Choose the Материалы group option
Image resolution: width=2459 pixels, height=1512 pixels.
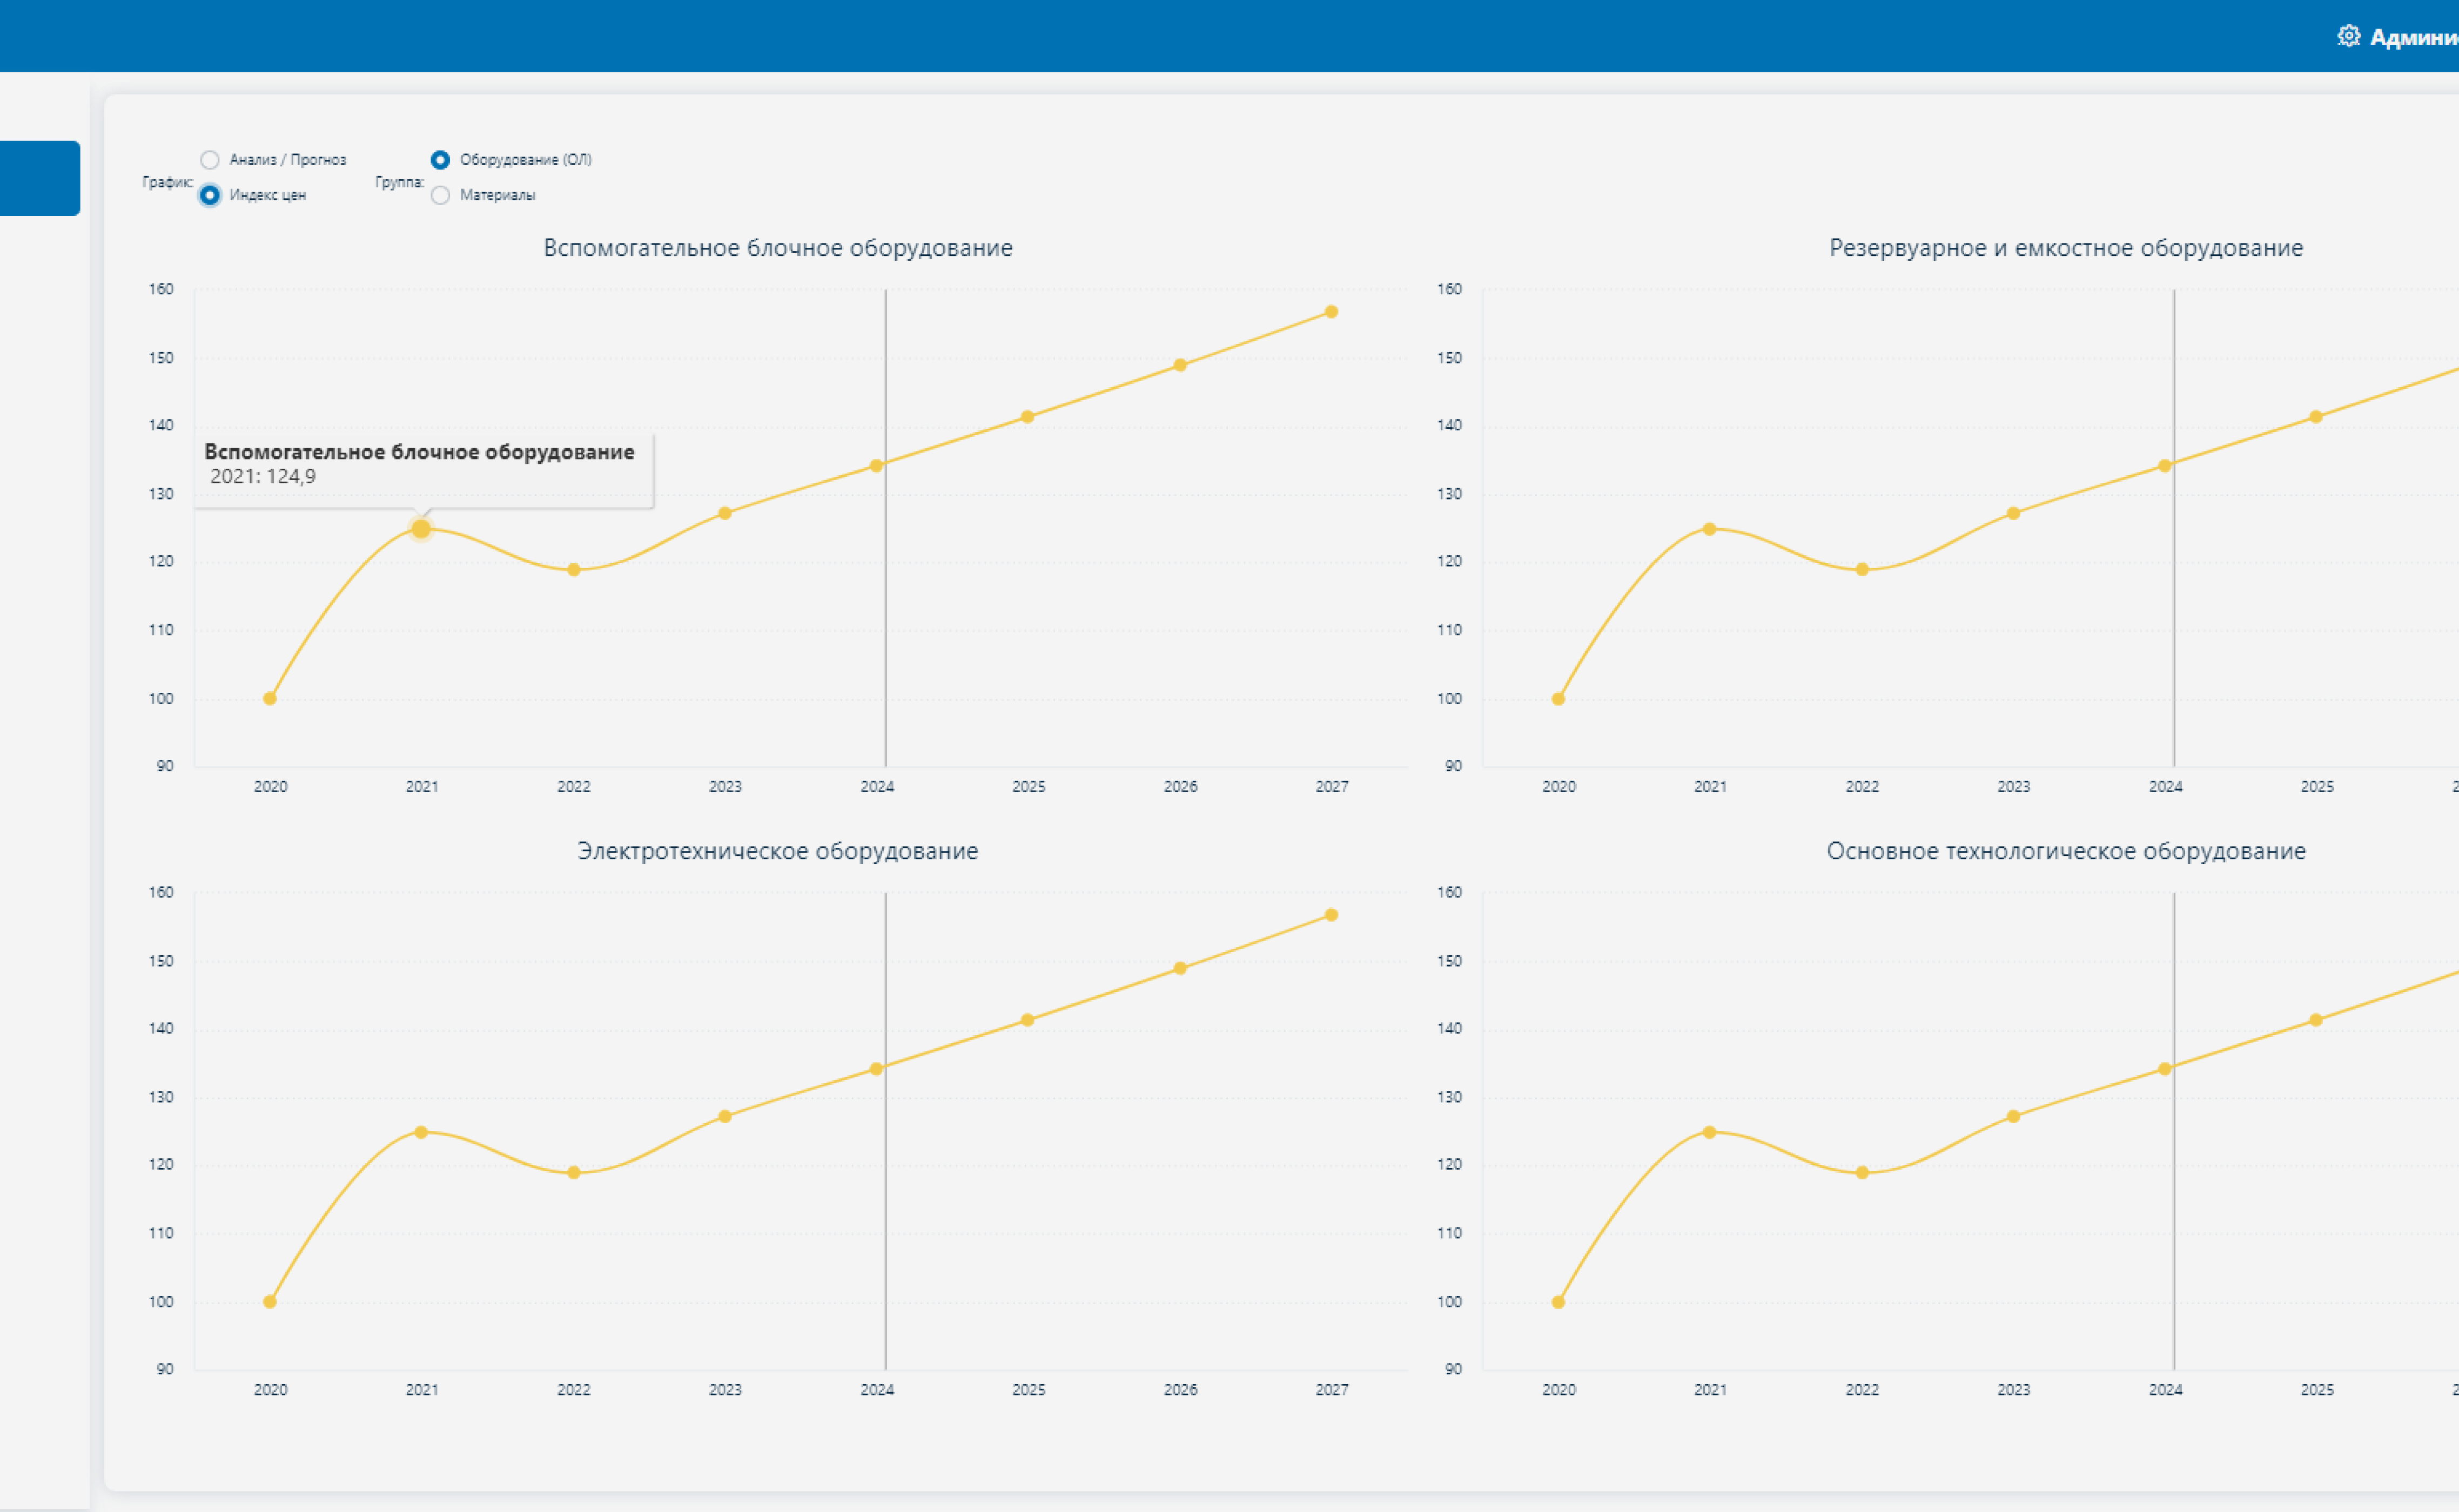click(x=440, y=195)
